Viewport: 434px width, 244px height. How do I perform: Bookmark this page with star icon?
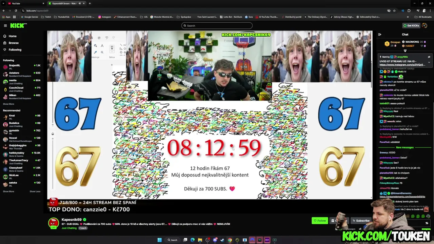(394, 11)
